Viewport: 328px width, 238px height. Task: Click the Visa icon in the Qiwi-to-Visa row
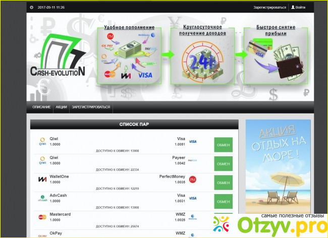[x=192, y=142]
